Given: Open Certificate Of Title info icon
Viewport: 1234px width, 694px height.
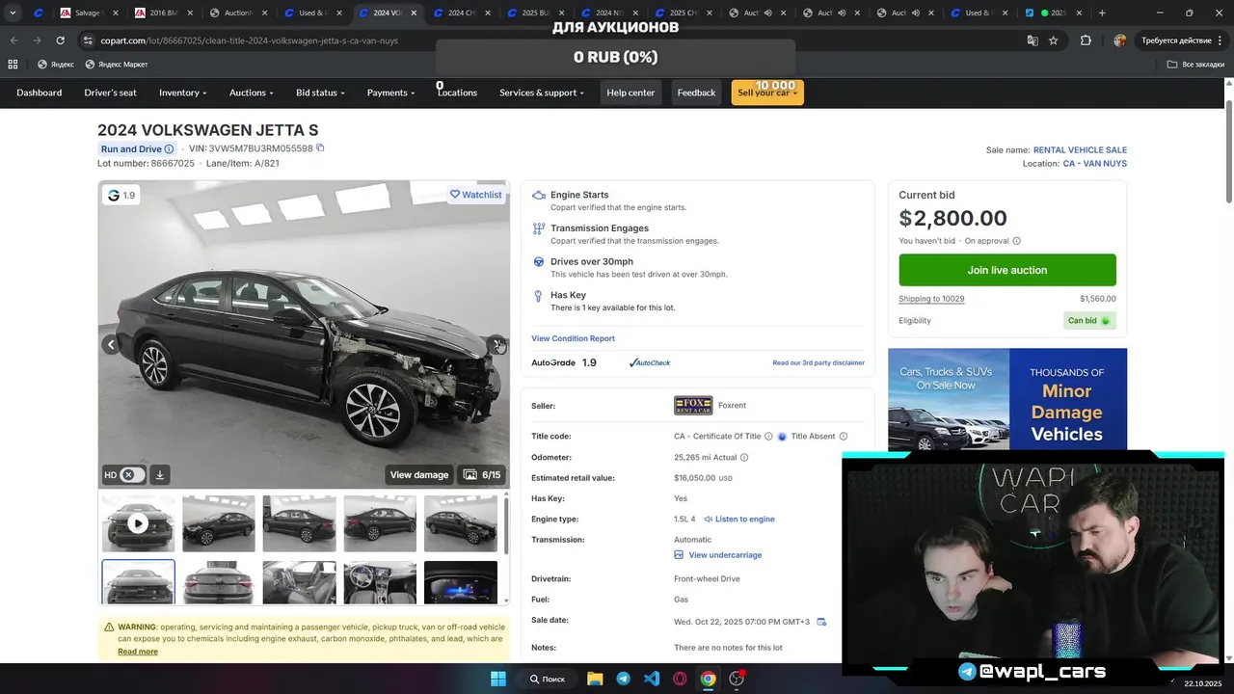Looking at the screenshot, I should [x=768, y=437].
